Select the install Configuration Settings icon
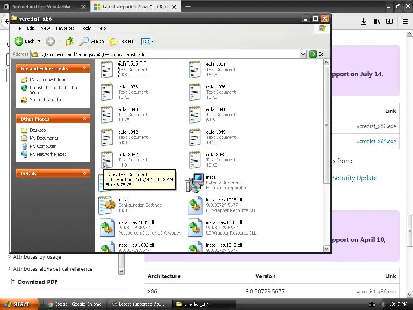 [106, 205]
